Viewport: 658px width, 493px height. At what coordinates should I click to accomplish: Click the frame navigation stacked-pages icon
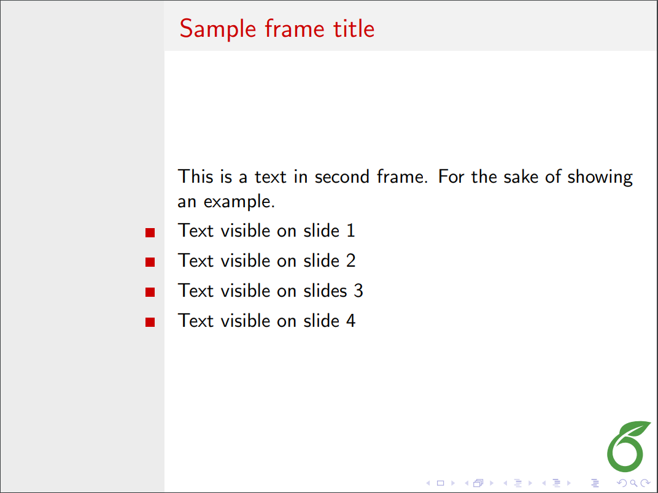pos(479,483)
